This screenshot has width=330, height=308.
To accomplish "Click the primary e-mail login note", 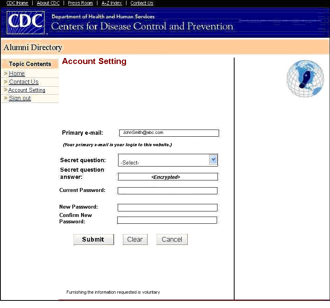I will (x=117, y=145).
